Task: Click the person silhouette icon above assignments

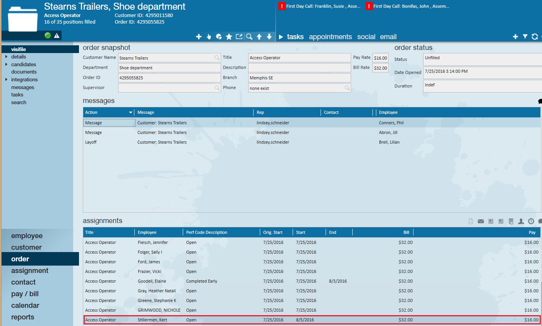Action: [521, 221]
